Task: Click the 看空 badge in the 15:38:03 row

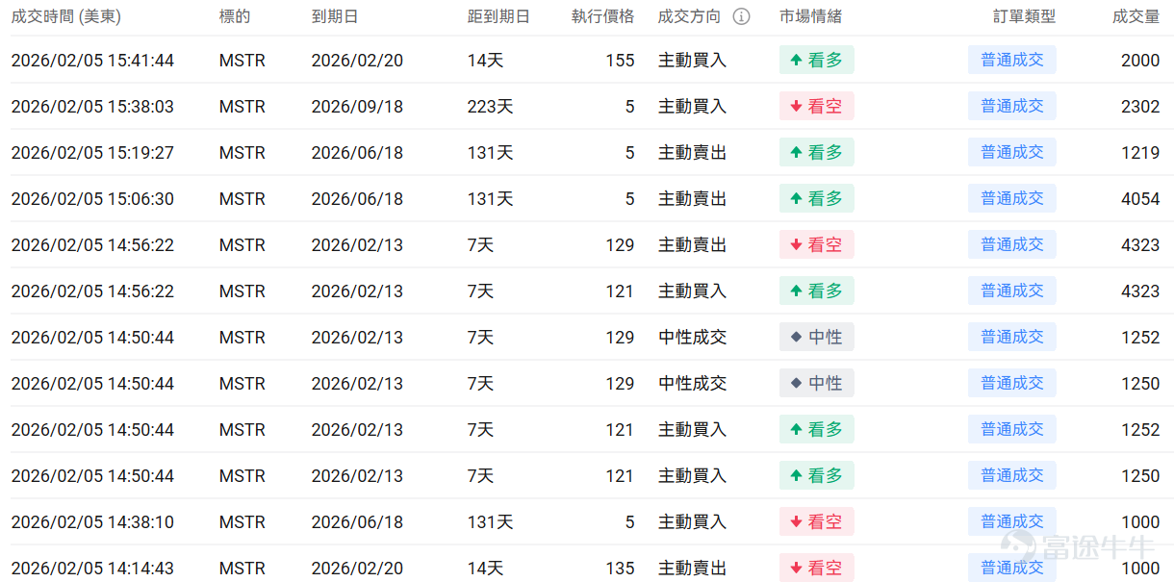Action: [x=816, y=107]
